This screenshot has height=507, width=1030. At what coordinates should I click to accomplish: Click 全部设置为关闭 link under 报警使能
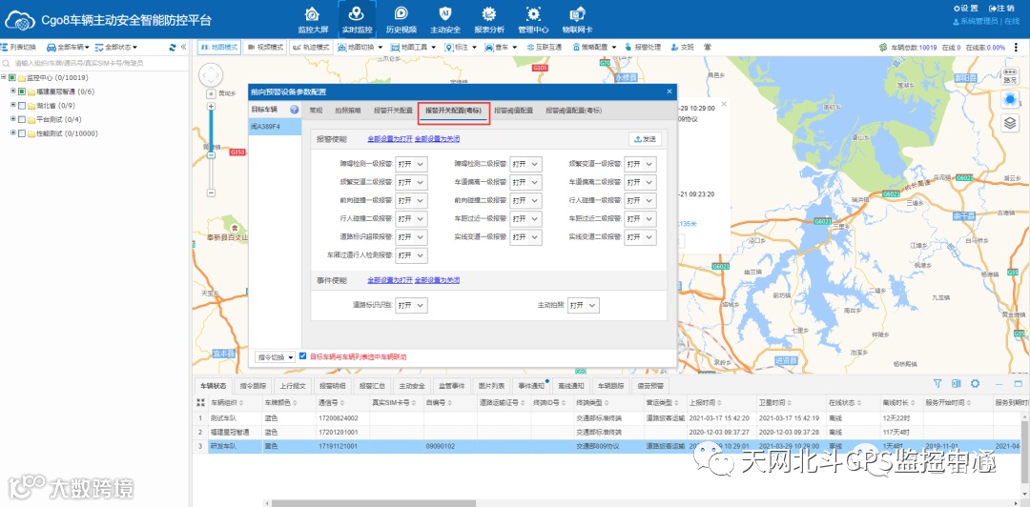click(x=437, y=139)
